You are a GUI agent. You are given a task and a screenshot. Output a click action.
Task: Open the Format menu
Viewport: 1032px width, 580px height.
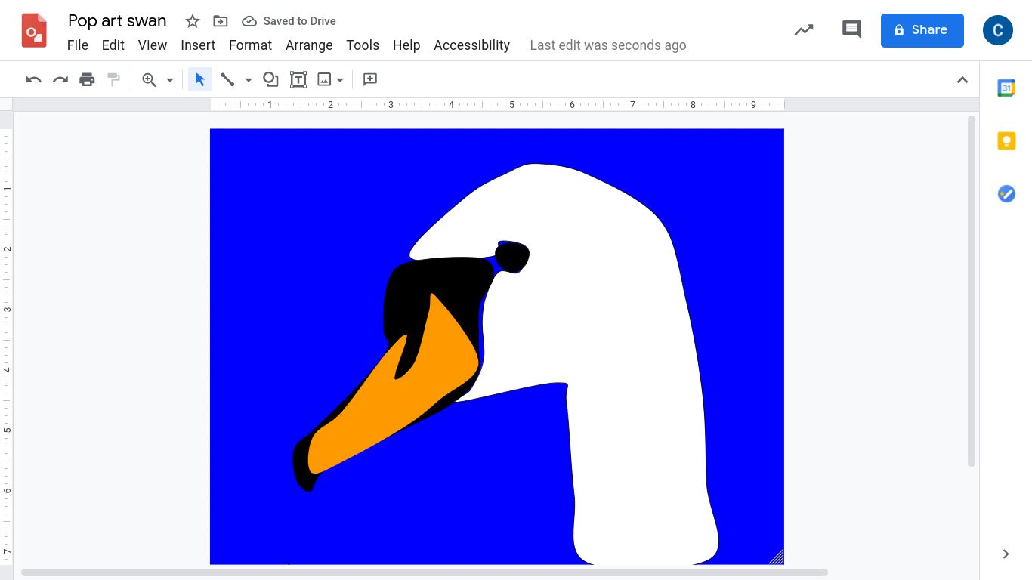tap(250, 45)
